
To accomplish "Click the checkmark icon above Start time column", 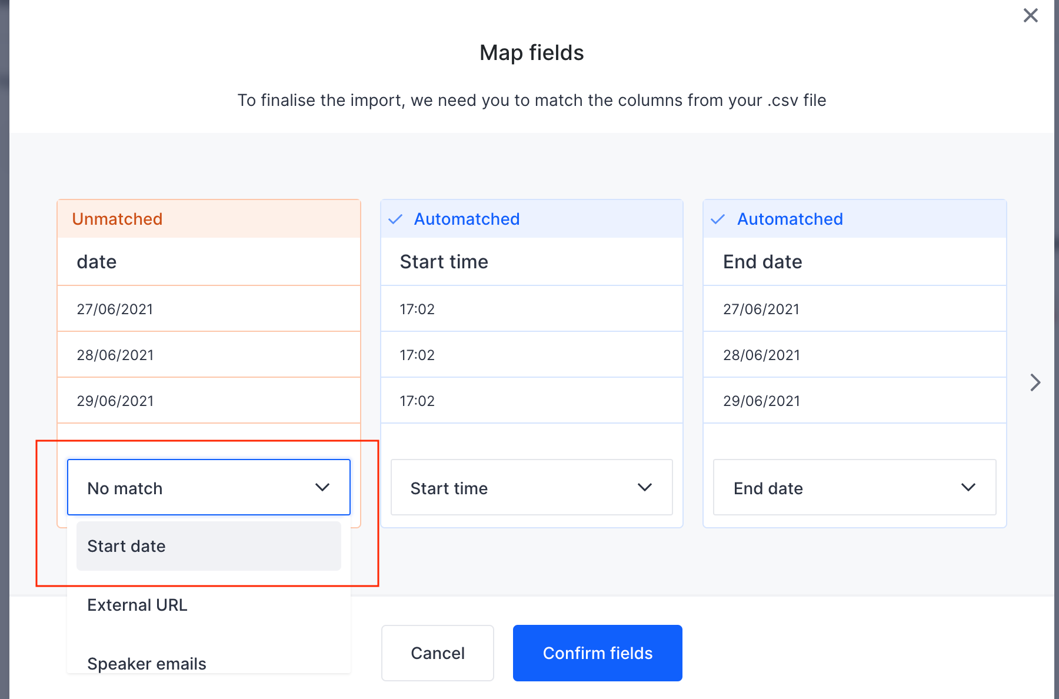I will tap(395, 219).
